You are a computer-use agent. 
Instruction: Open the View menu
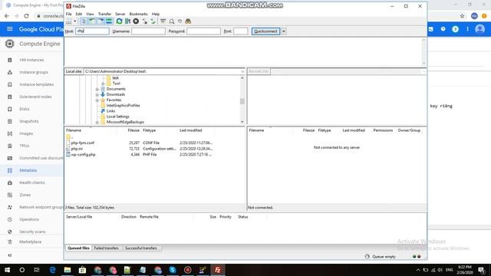click(90, 14)
